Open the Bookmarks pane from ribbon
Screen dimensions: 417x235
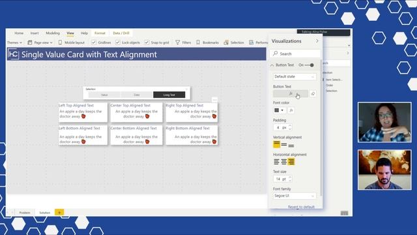pyautogui.click(x=207, y=42)
